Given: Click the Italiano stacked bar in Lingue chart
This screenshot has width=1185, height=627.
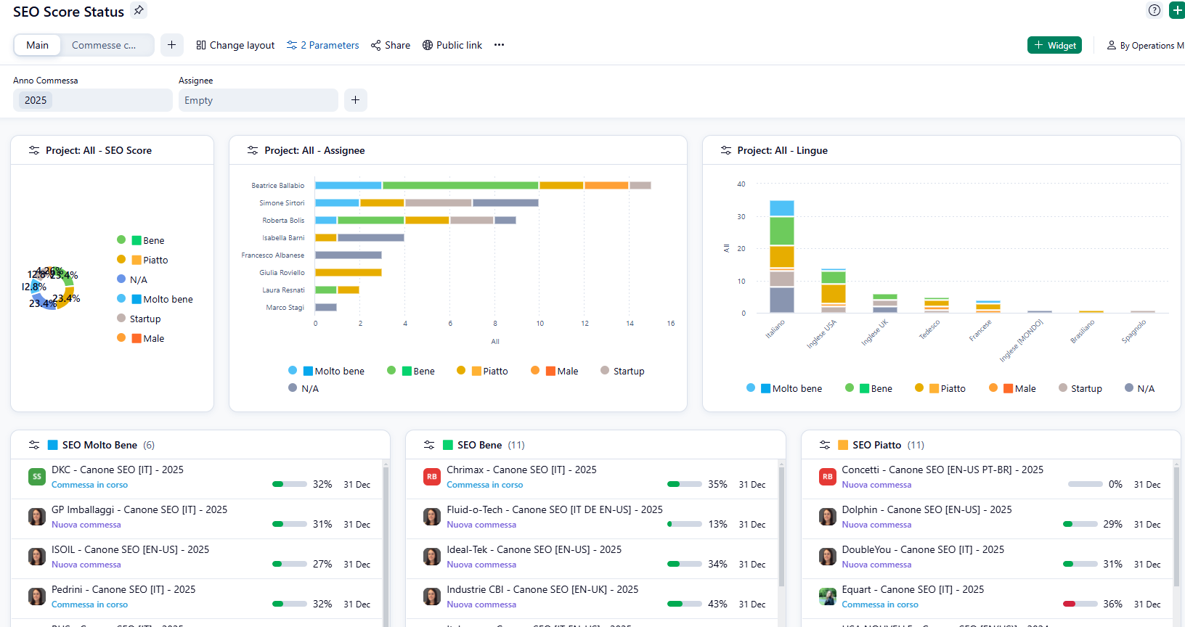Looking at the screenshot, I should pos(781,256).
